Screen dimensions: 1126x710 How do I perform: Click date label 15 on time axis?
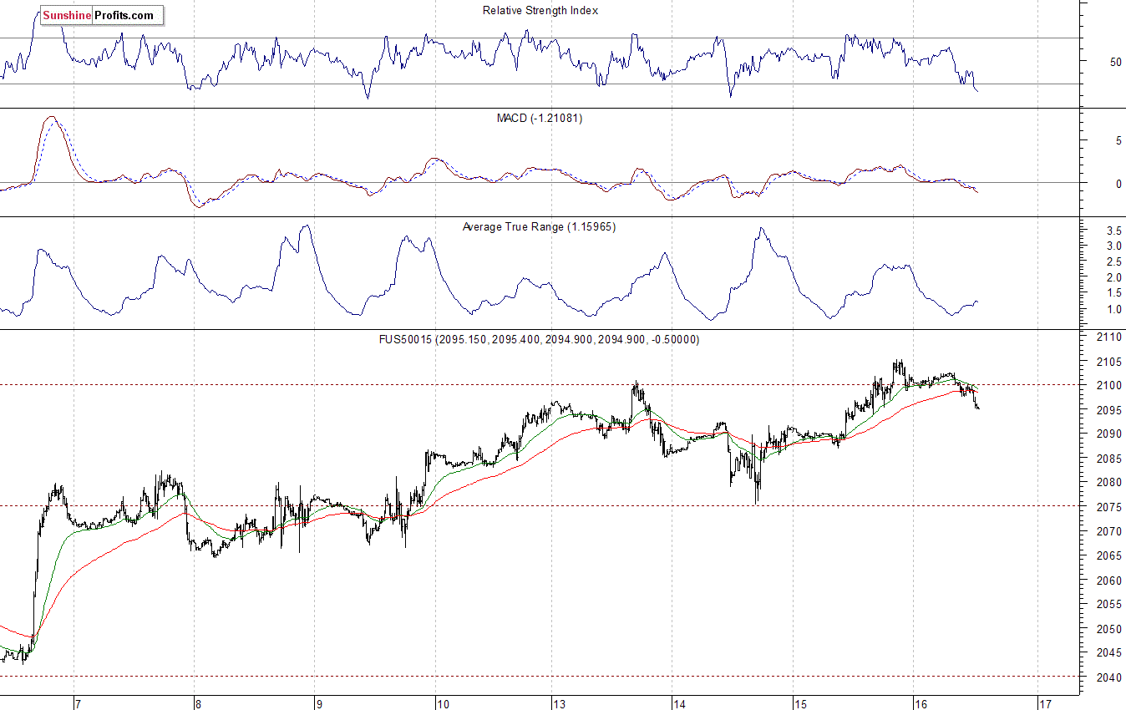tap(800, 704)
